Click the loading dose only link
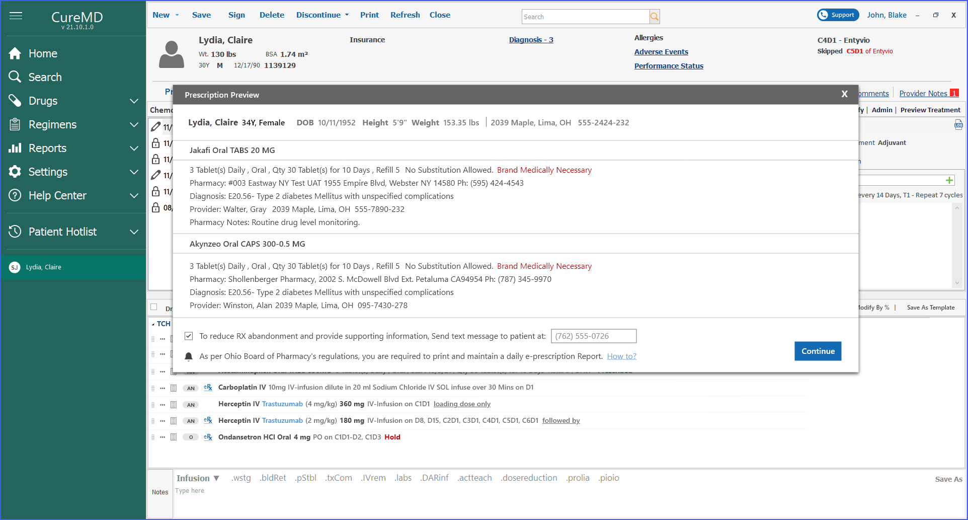This screenshot has height=520, width=968. pos(462,404)
